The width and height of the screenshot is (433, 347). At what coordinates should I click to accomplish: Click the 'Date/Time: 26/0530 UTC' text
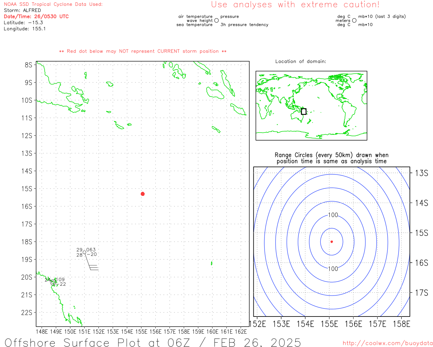pyautogui.click(x=36, y=17)
